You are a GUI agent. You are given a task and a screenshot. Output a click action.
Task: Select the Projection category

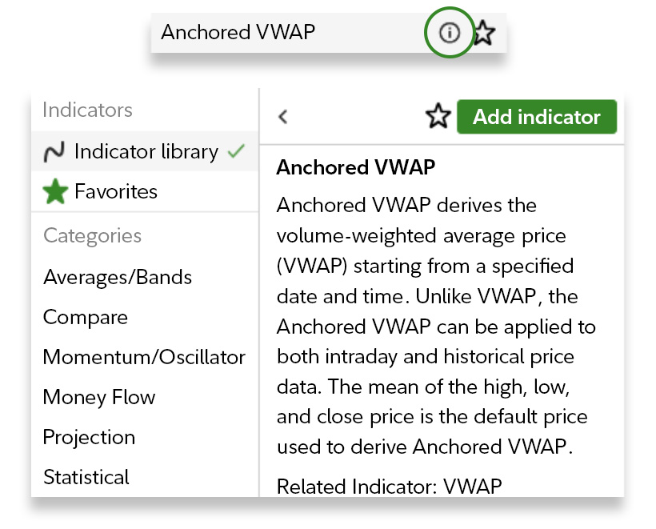point(89,437)
